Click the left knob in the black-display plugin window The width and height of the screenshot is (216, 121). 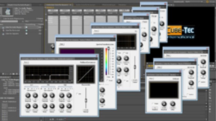(164, 104)
